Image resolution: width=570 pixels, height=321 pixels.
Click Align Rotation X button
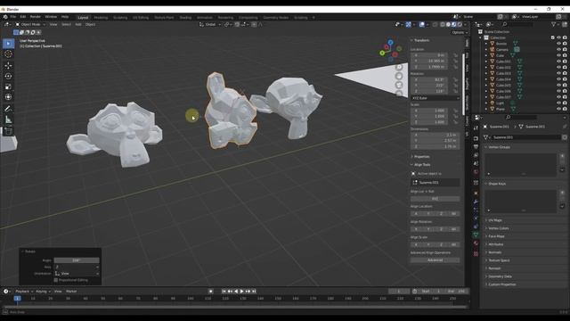click(417, 229)
